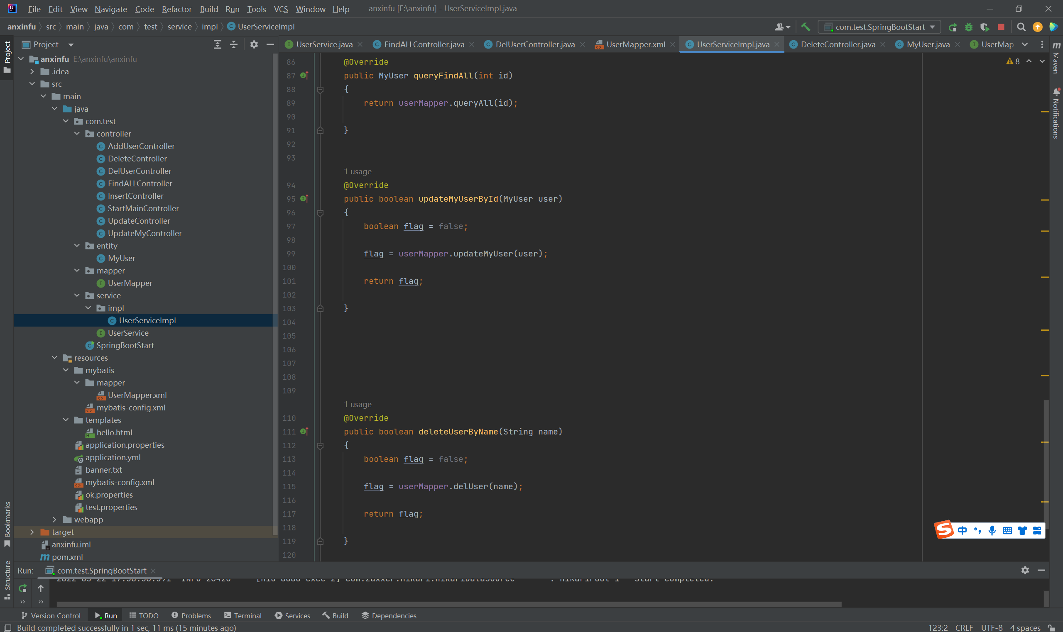Toggle fold marker at line 96
This screenshot has height=632, width=1063.
pos(321,212)
